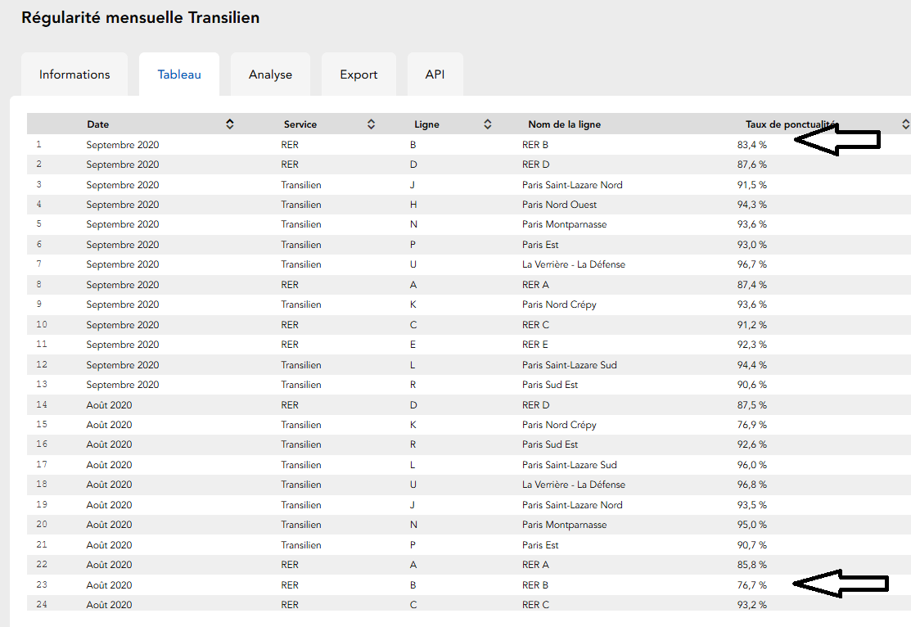Sort table by Date column sort icon
This screenshot has height=627, width=911.
click(x=229, y=124)
